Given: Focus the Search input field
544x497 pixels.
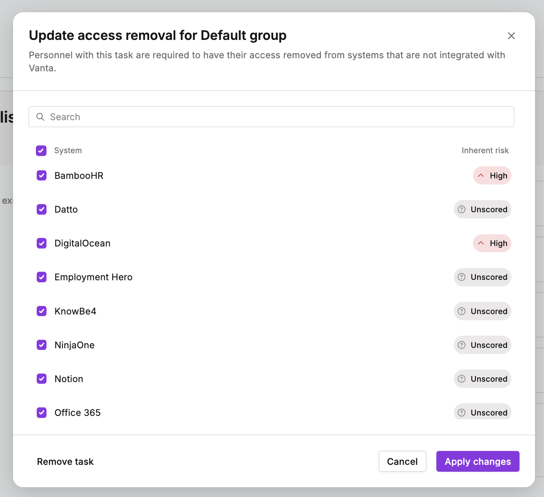Looking at the screenshot, I should point(271,117).
